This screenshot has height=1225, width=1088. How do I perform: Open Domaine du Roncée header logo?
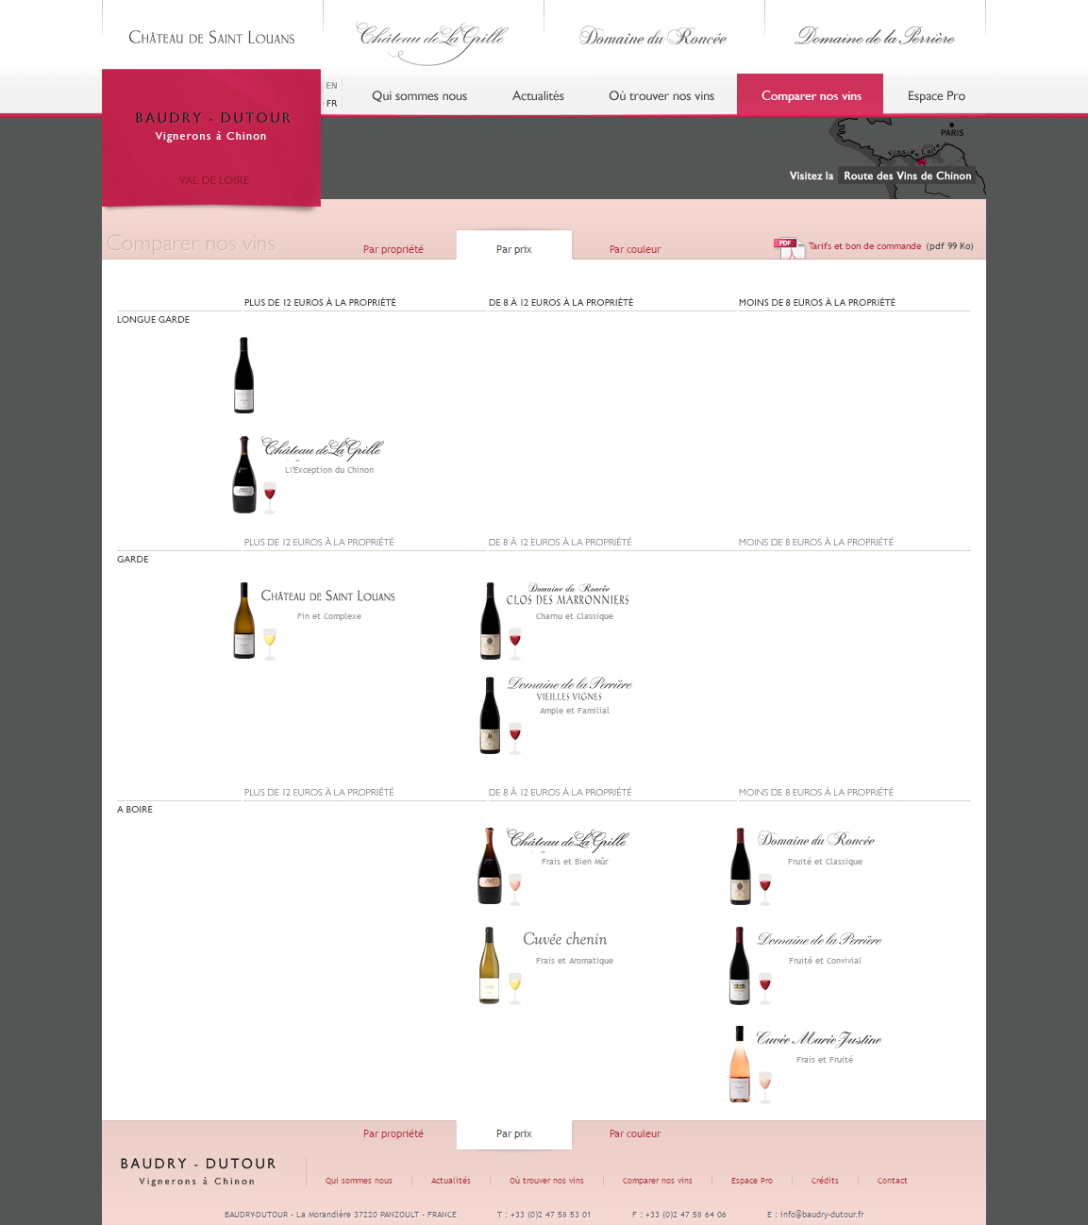[x=653, y=38]
